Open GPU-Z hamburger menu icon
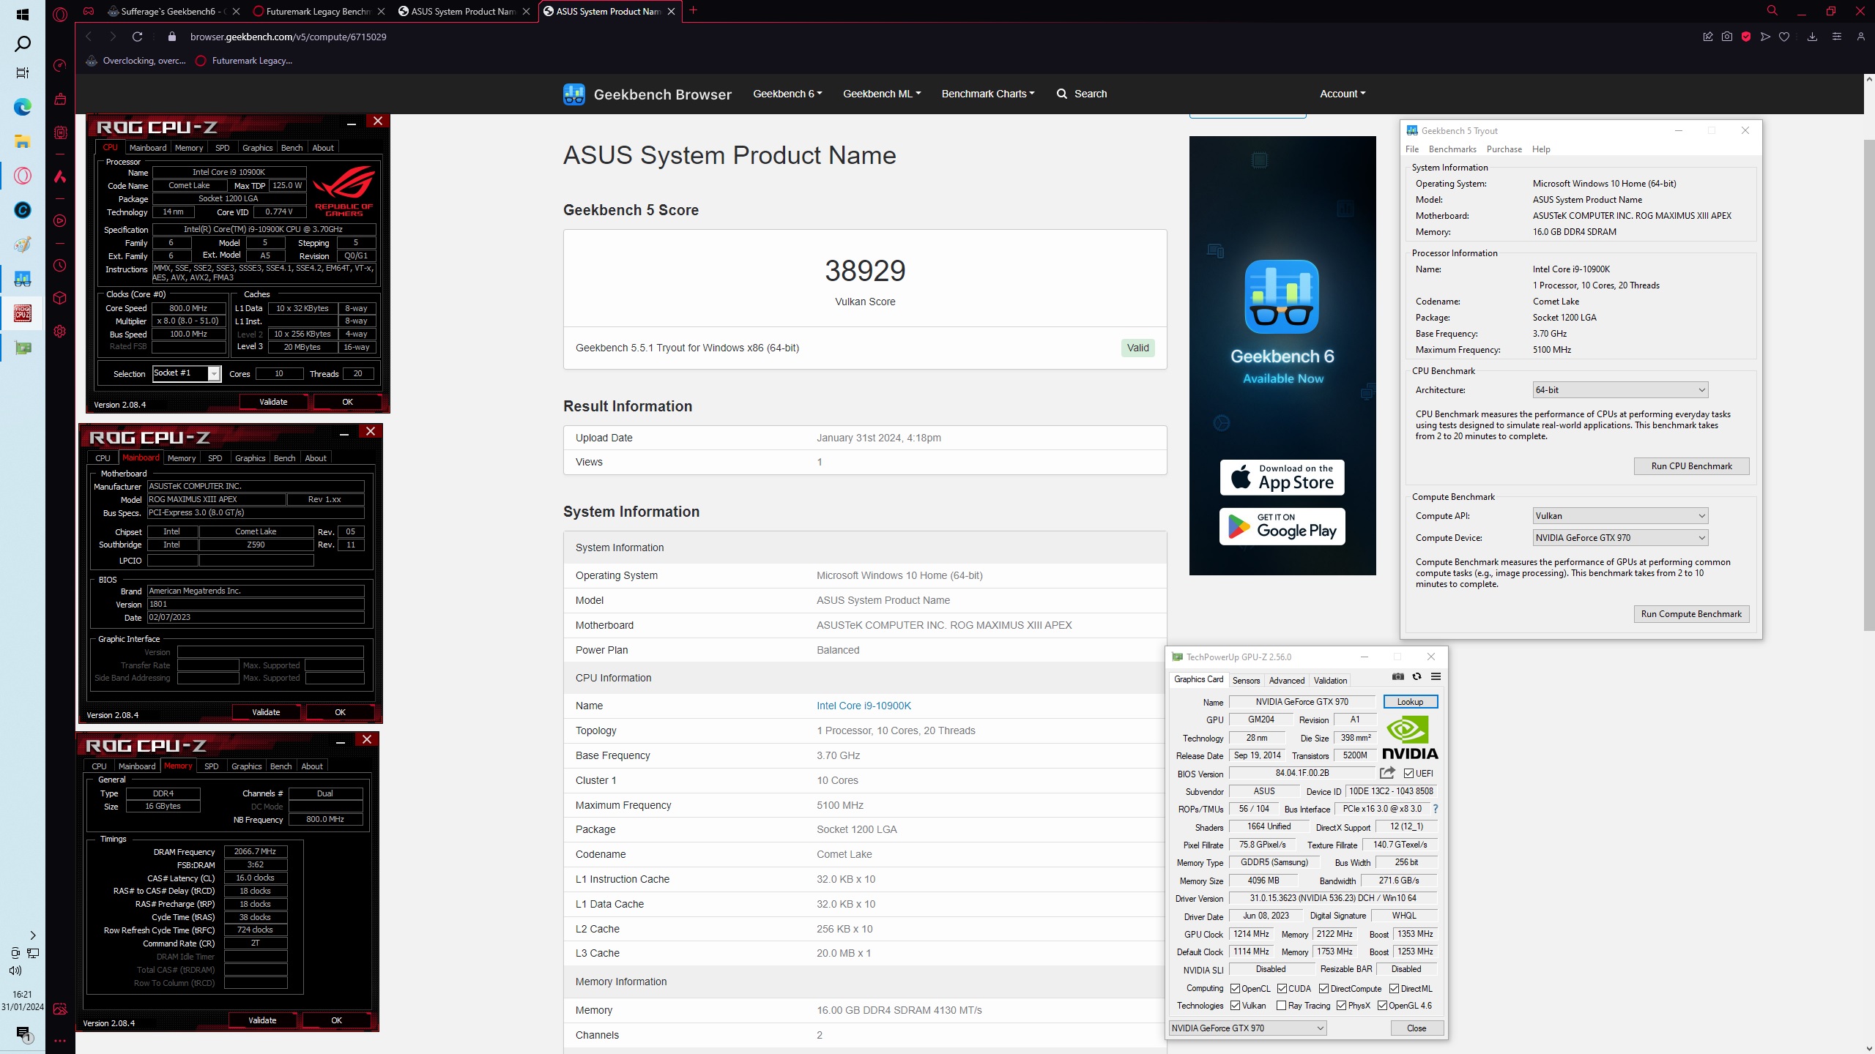 pos(1436,677)
